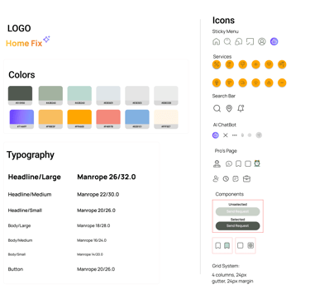Click the orange flame service icon

[x=269, y=83]
